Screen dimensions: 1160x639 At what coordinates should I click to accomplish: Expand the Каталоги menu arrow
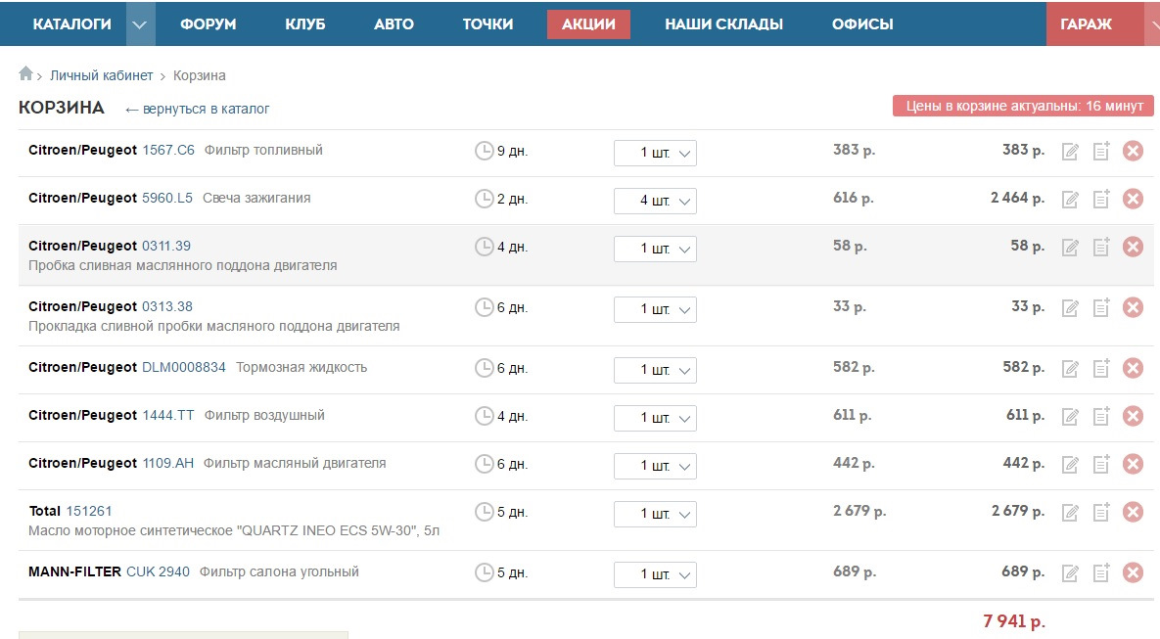141,24
